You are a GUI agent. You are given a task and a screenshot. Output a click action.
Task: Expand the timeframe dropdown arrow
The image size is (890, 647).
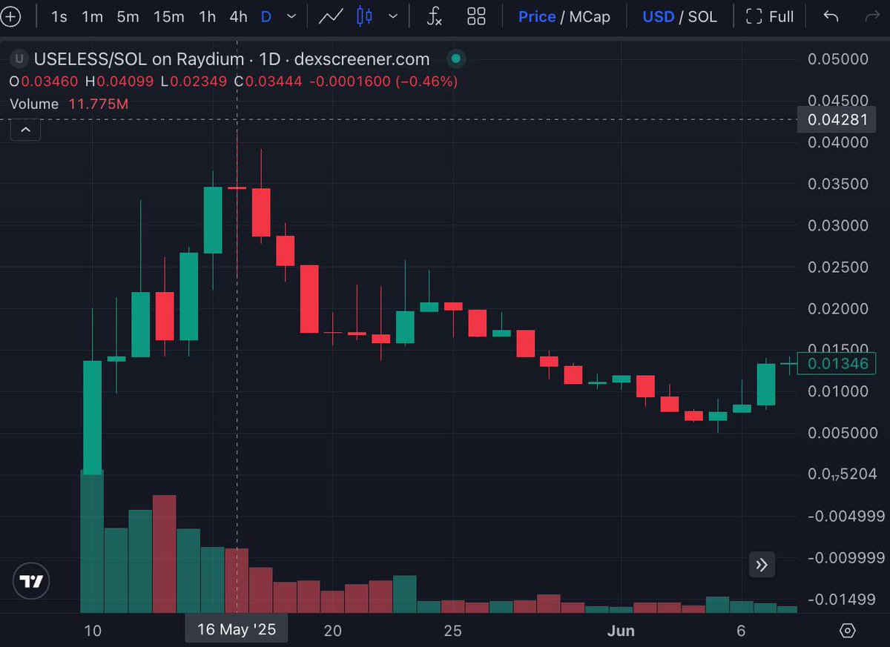tap(291, 16)
